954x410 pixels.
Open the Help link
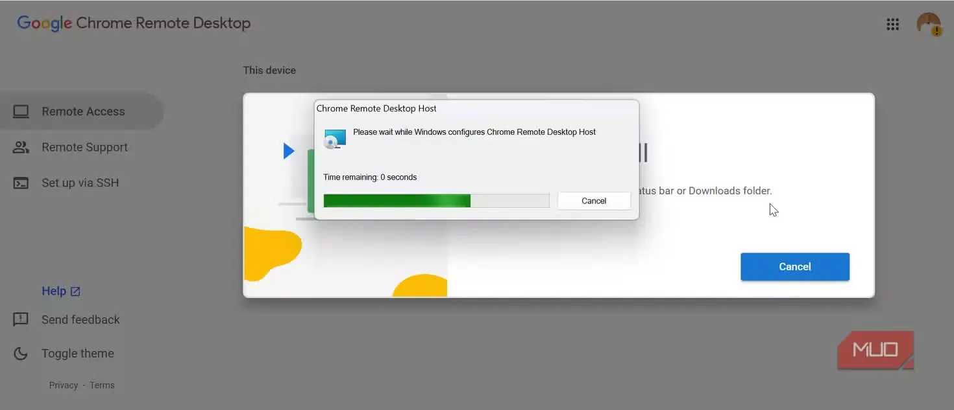(54, 291)
